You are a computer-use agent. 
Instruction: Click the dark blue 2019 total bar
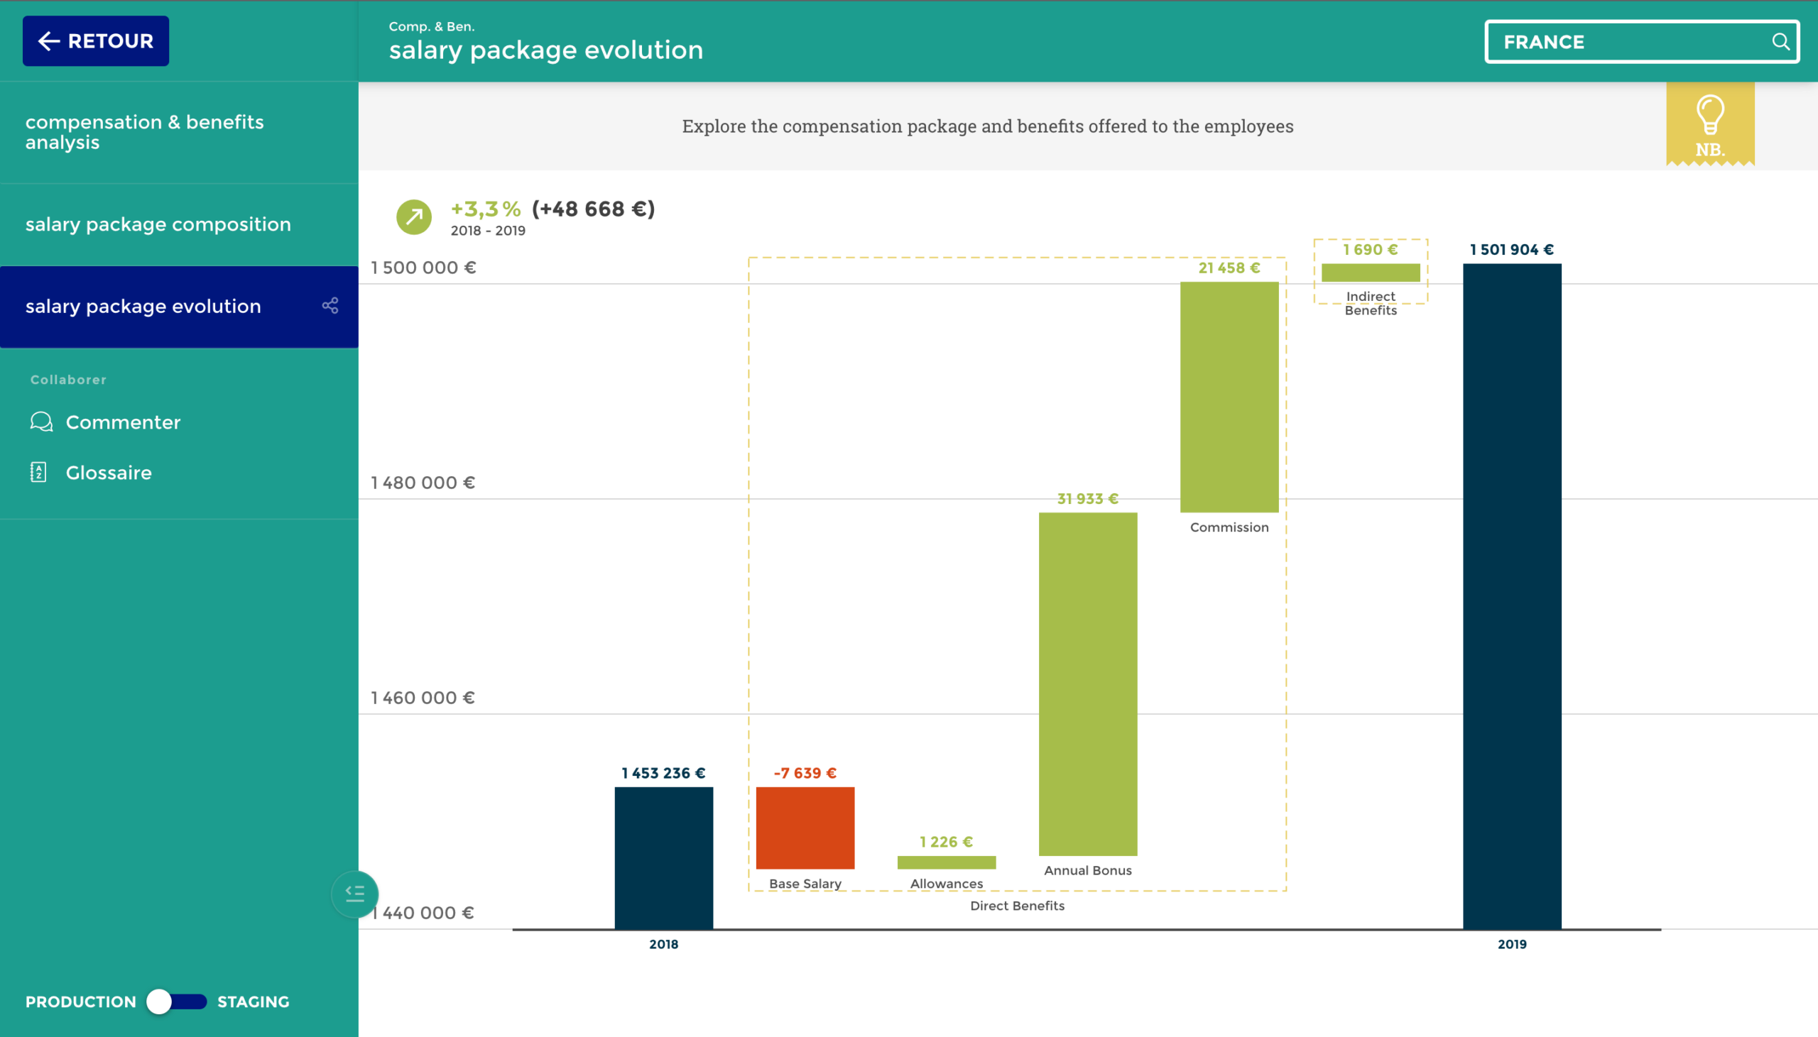pyautogui.click(x=1512, y=596)
